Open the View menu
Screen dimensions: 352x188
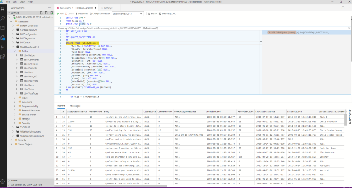pos(22,2)
